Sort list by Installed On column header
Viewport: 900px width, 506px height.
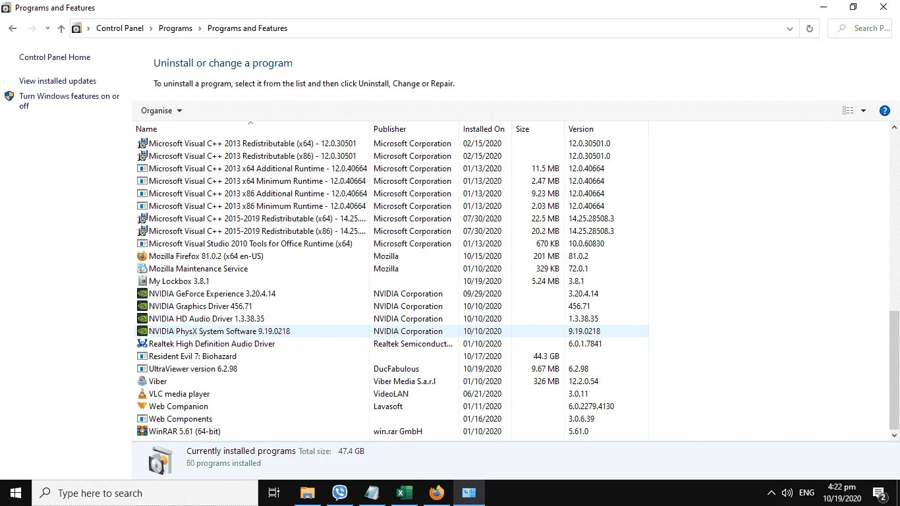(x=484, y=129)
